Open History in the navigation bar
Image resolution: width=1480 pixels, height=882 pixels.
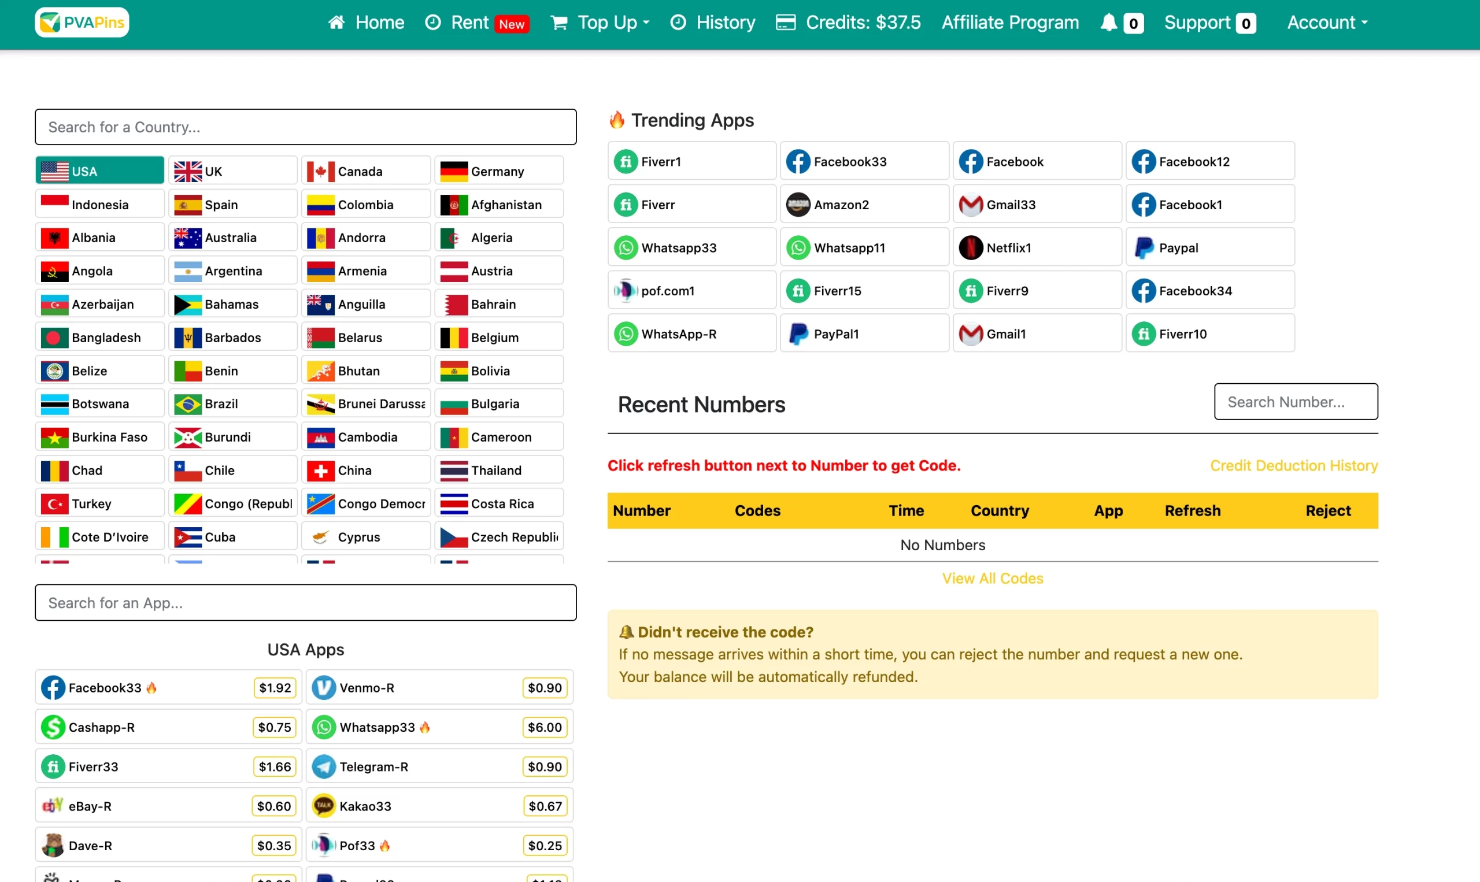pyautogui.click(x=713, y=23)
